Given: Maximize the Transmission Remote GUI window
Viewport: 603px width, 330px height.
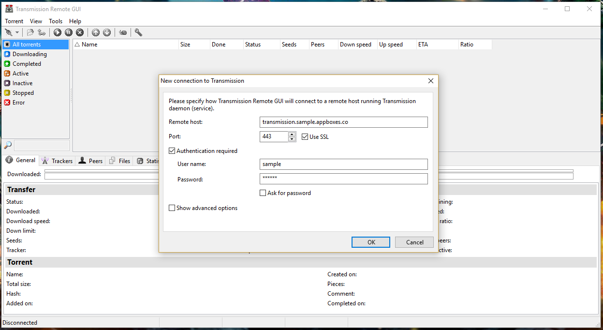Looking at the screenshot, I should [x=567, y=9].
